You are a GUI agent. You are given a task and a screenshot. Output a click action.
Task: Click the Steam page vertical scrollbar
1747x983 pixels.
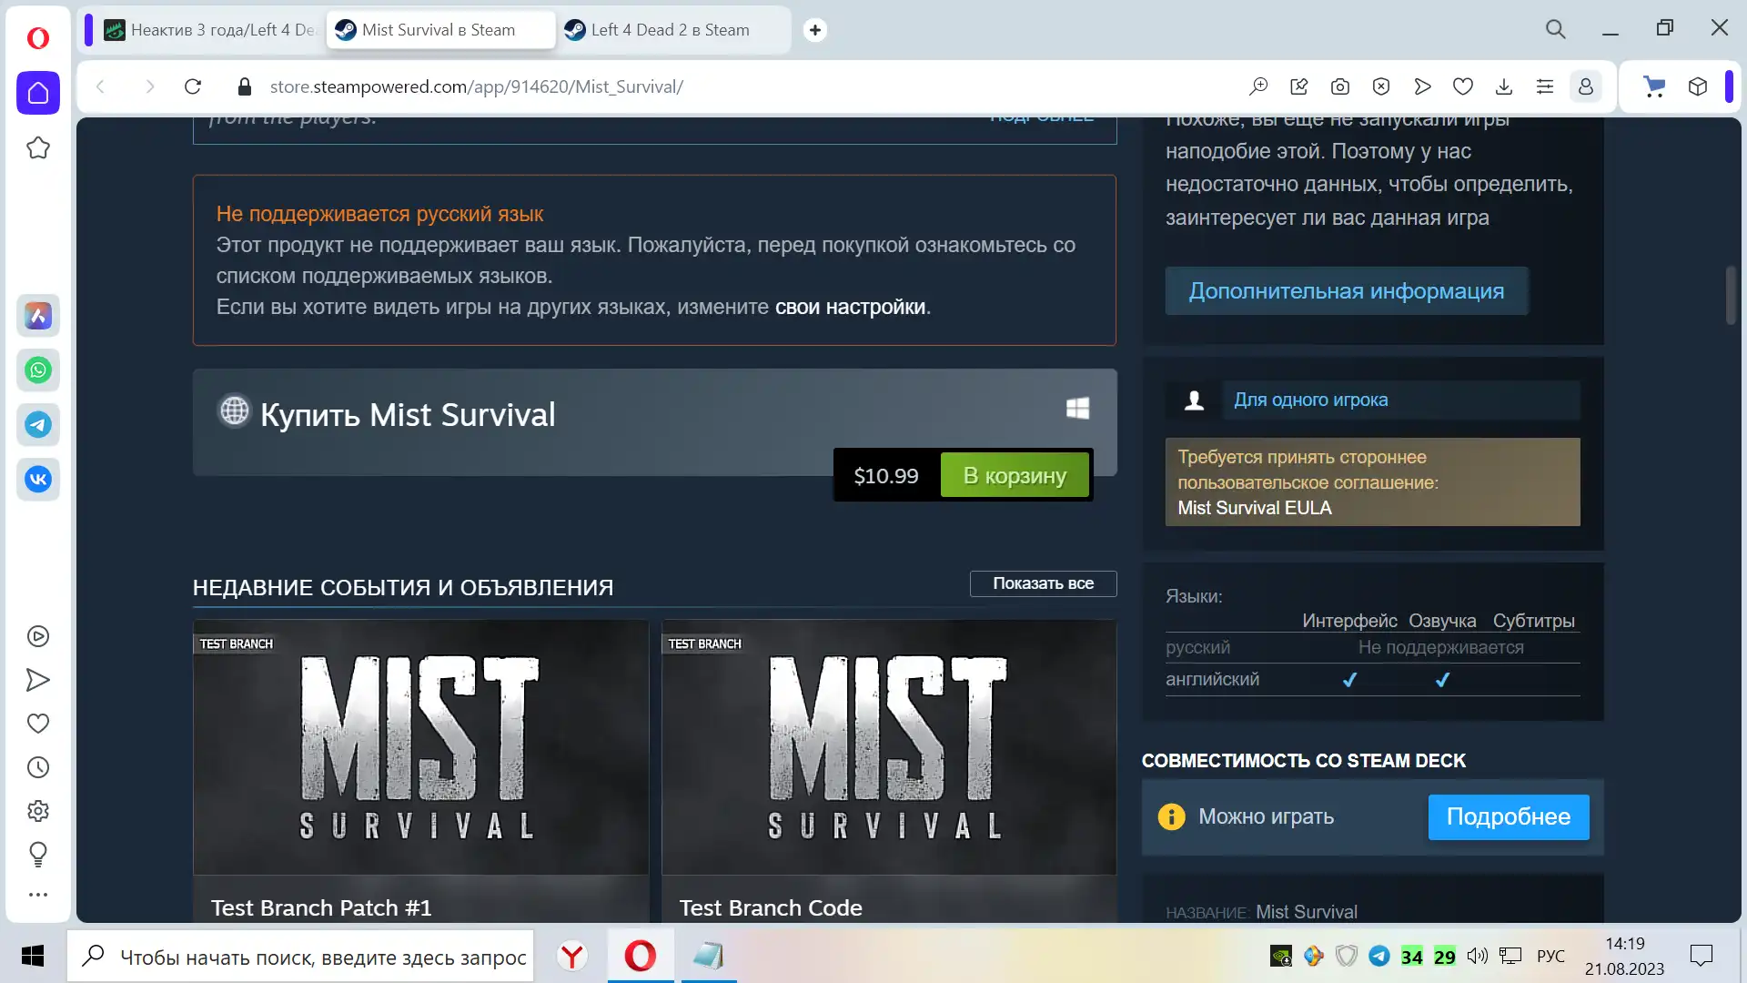1731,295
